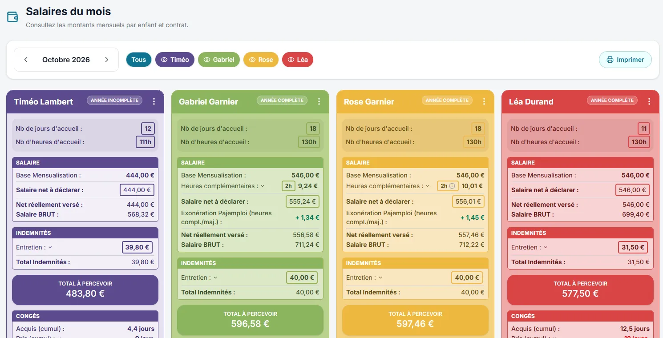Open the three-dot menu on Gabriel Garnier card
Screen dimensions: 663x338
[319, 101]
